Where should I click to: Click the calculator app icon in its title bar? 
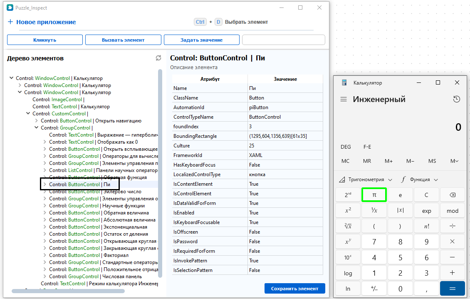(x=344, y=82)
